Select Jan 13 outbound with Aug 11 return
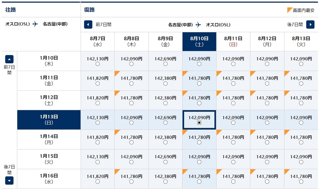 233,123
